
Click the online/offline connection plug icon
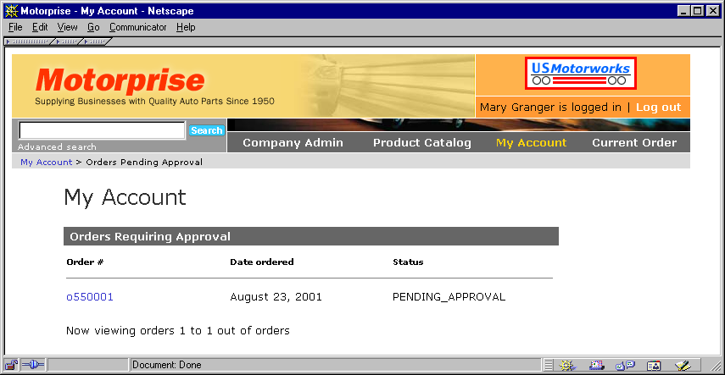pos(32,365)
